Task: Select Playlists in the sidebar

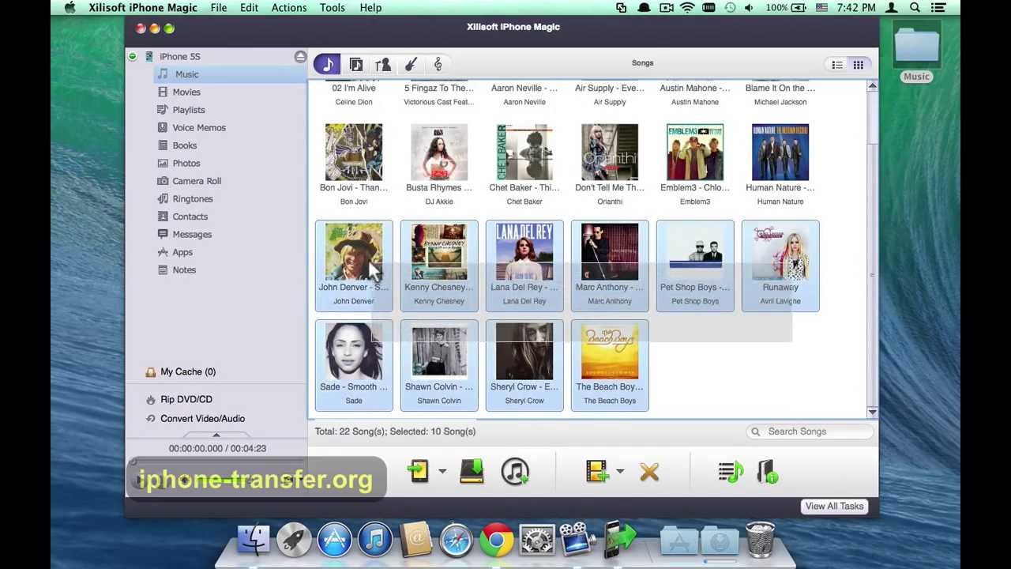Action: pyautogui.click(x=189, y=110)
